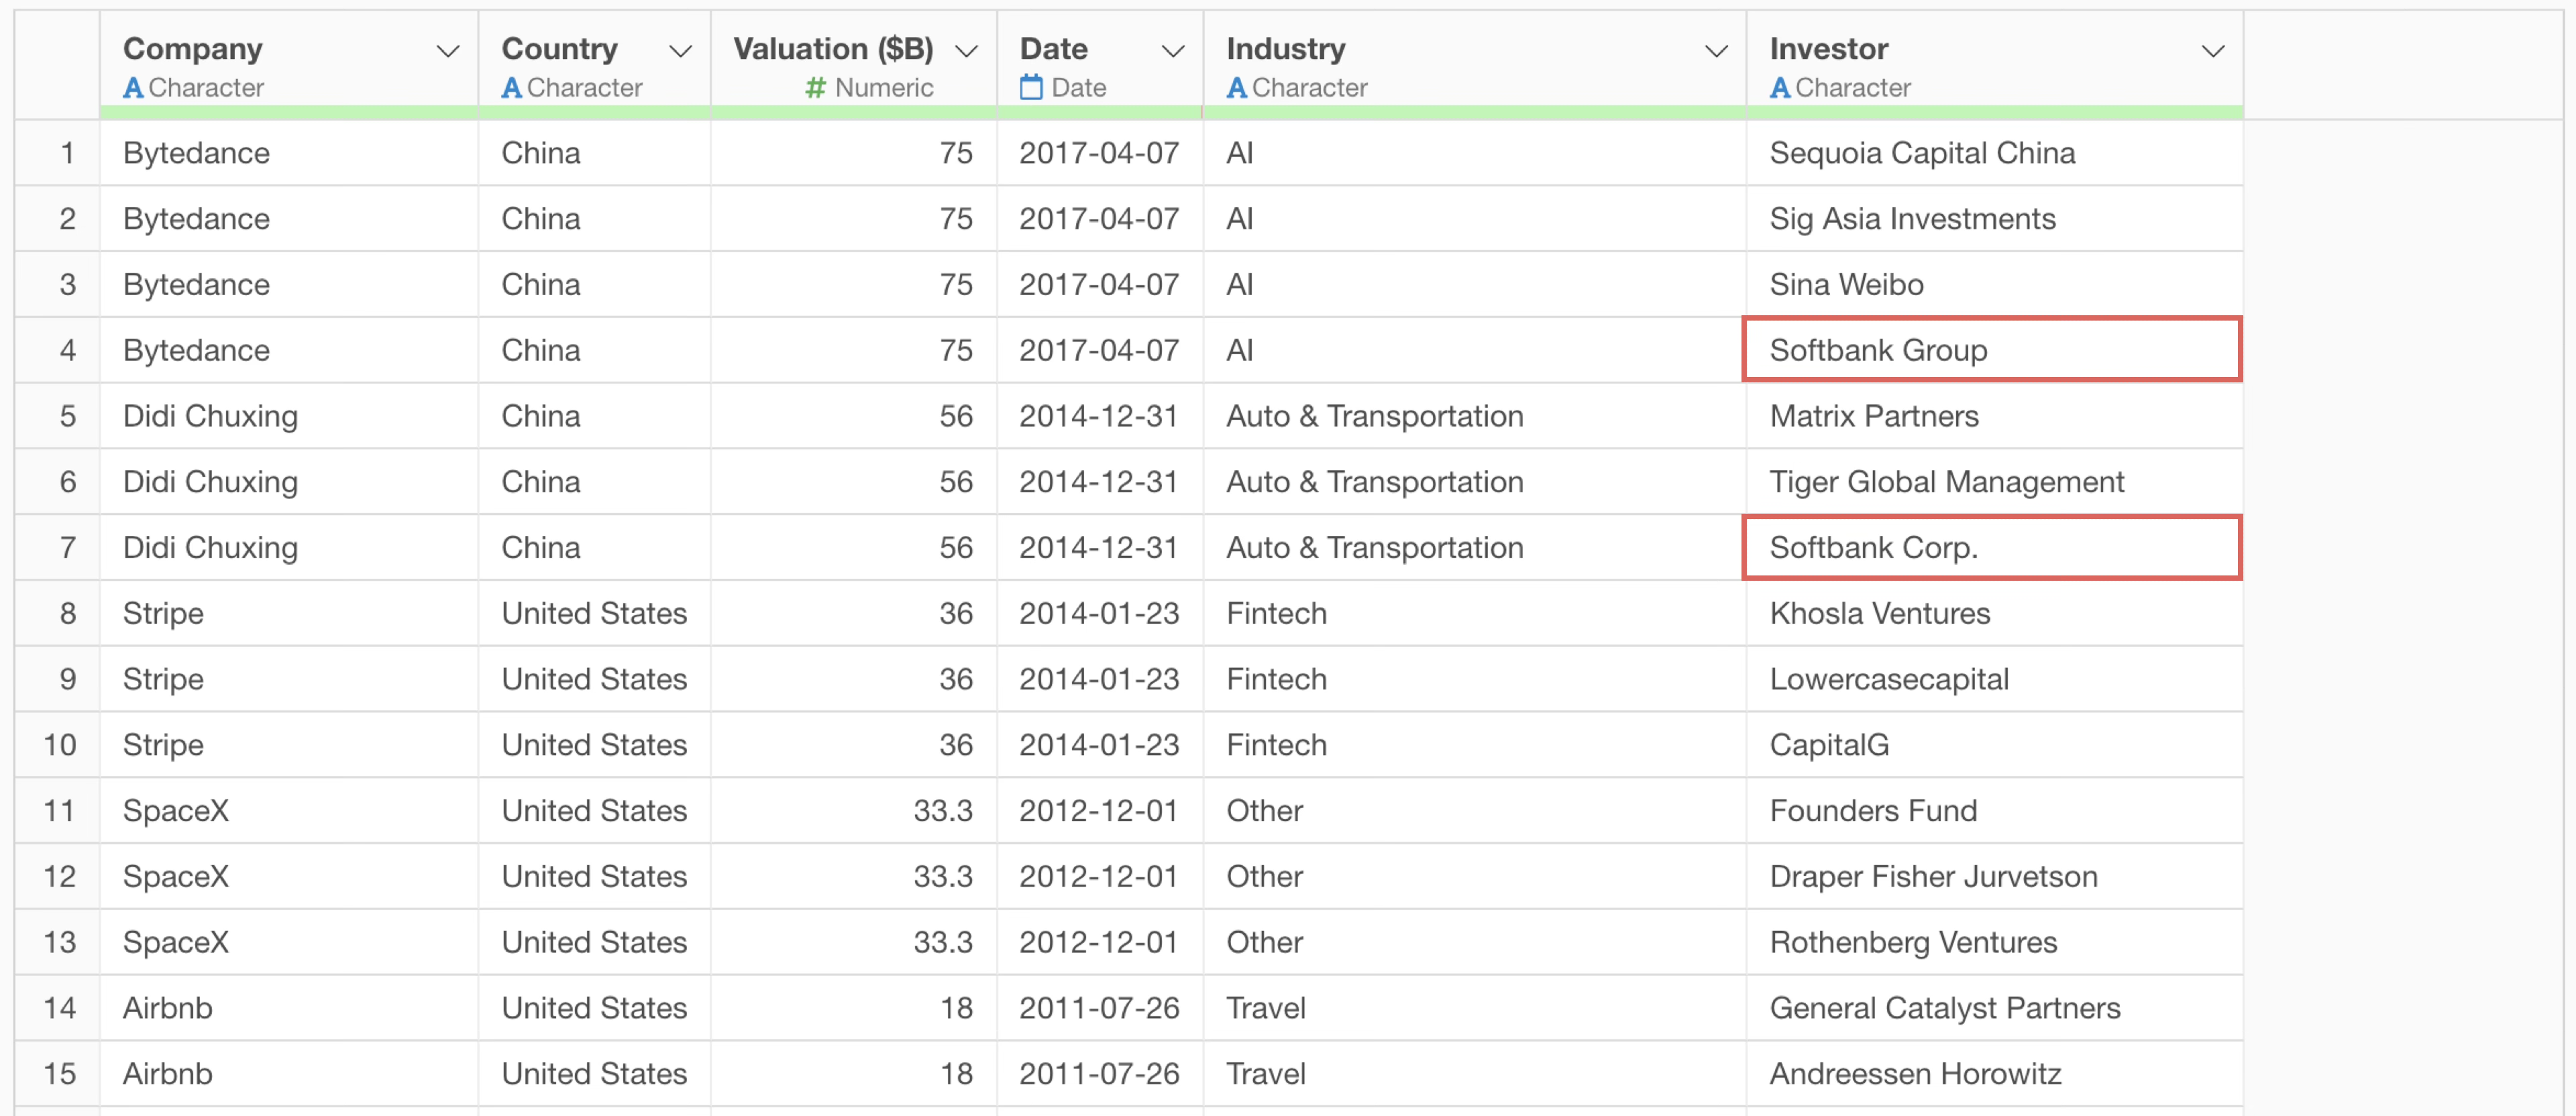
Task: Select the Lowercasecapital cell
Action: point(1994,679)
